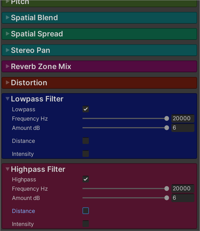
Task: Expand the Spatial Blend section arrow
Action: [7, 18]
